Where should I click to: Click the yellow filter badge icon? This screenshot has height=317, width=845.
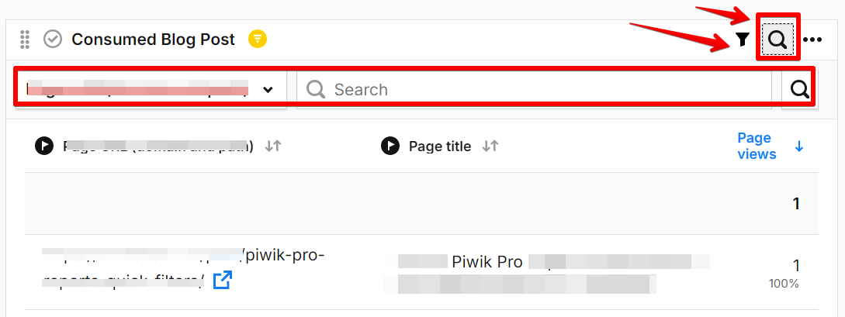[x=258, y=39]
